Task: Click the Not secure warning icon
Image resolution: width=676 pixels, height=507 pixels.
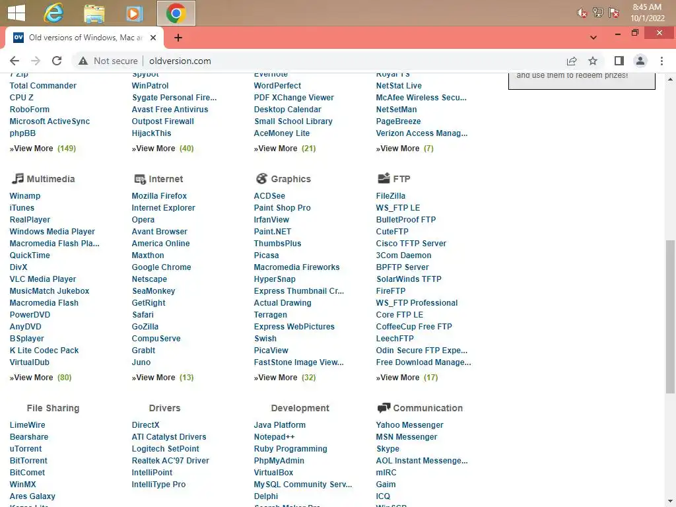Action: [x=83, y=61]
